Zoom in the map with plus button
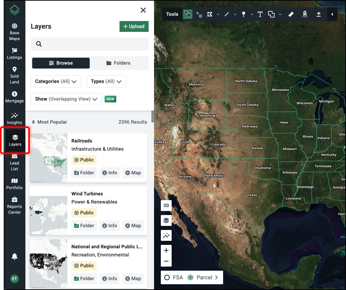The width and height of the screenshot is (346, 290). point(166,251)
